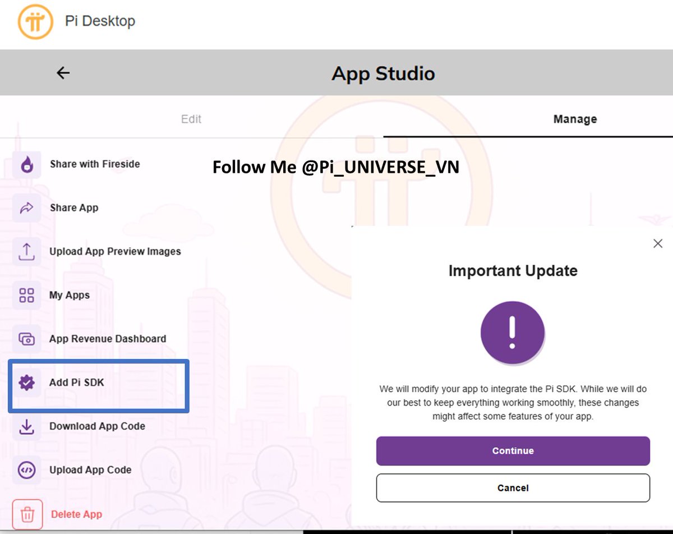Open the My Apps entry
Screen dimensions: 673x534
[70, 295]
